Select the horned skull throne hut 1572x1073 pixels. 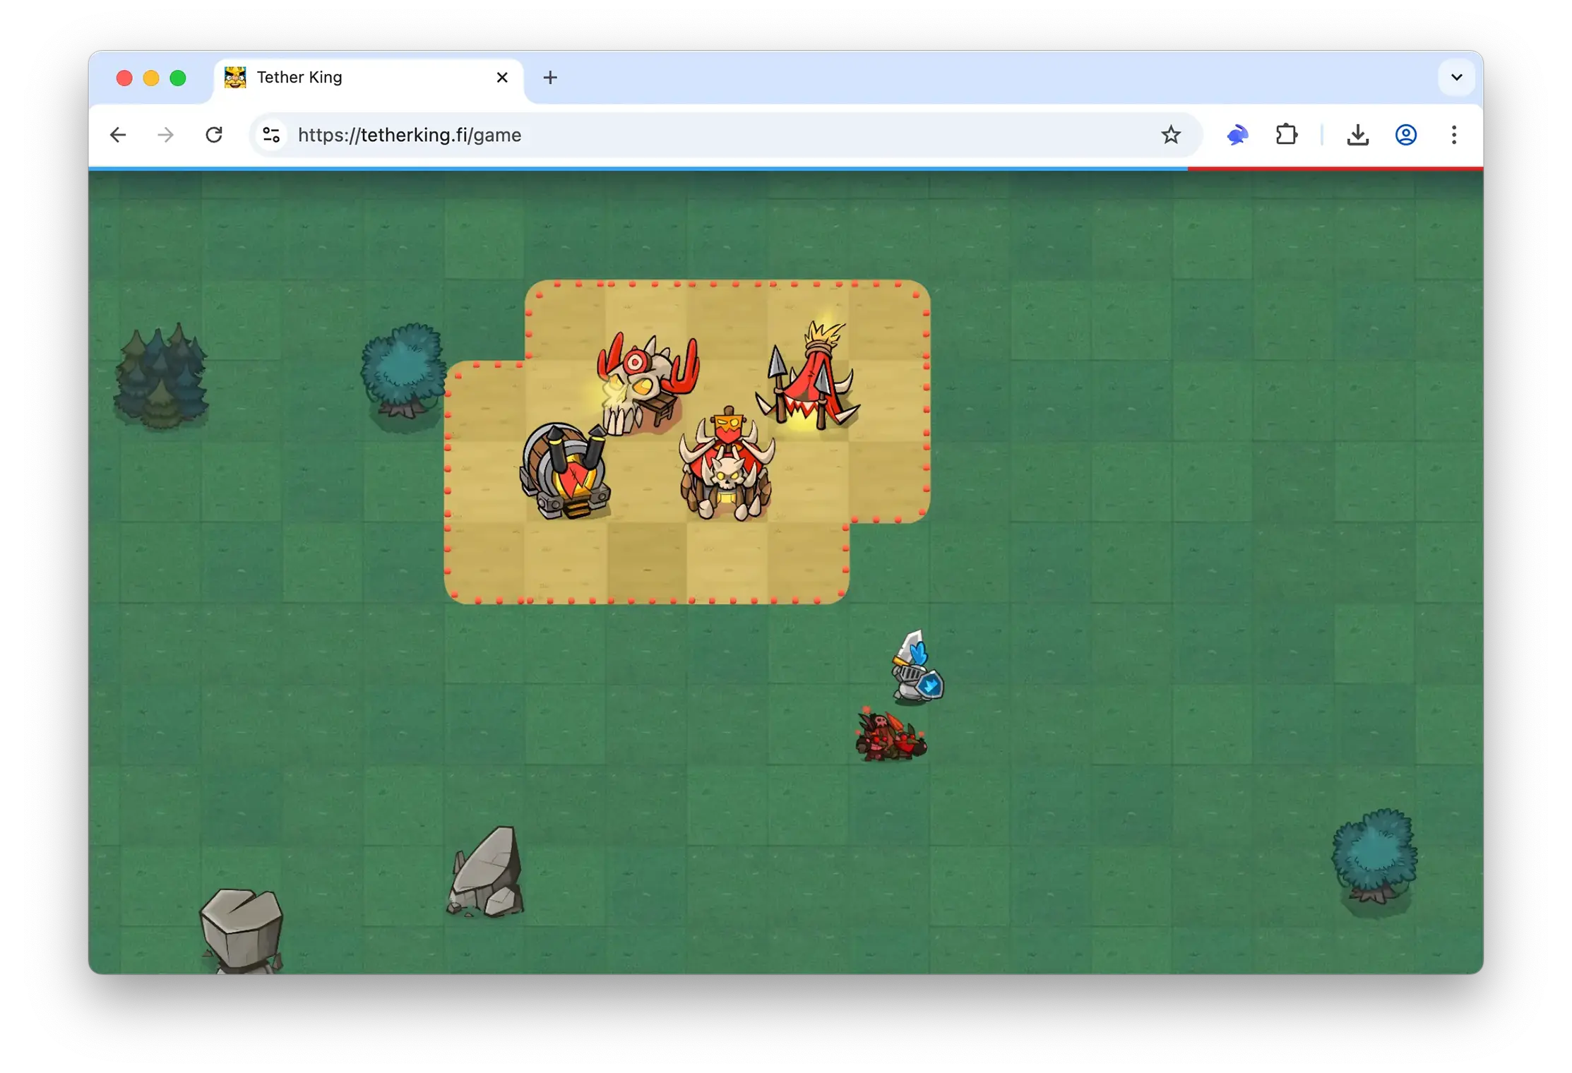727,467
